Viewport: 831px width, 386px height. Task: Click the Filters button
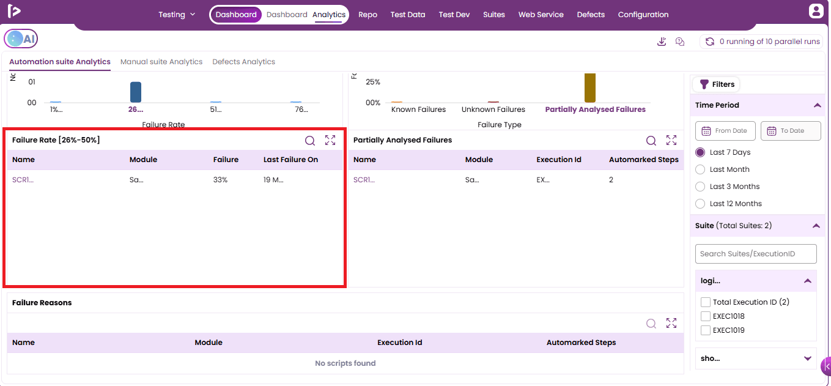point(716,84)
